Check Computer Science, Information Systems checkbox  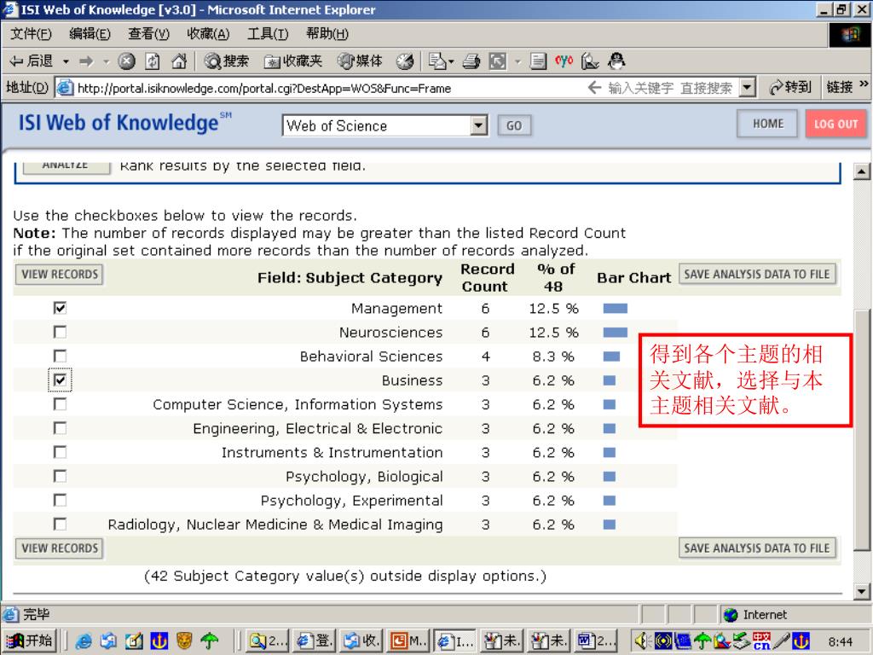point(60,403)
